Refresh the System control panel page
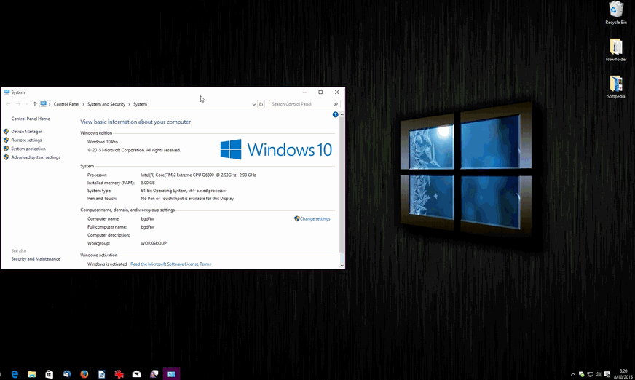This screenshot has height=380, width=635. (x=261, y=104)
